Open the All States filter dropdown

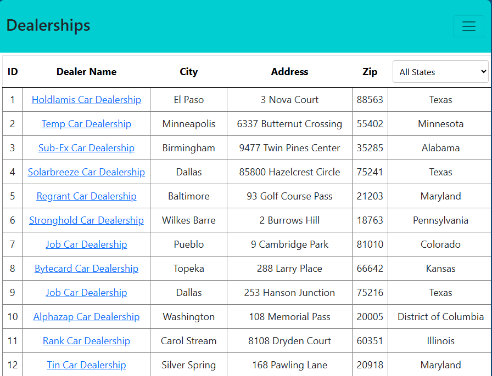click(440, 71)
